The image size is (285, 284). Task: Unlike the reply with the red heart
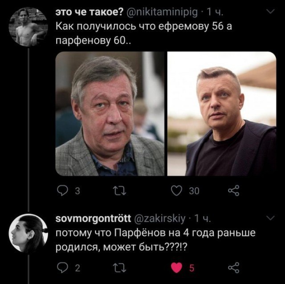coord(177,268)
